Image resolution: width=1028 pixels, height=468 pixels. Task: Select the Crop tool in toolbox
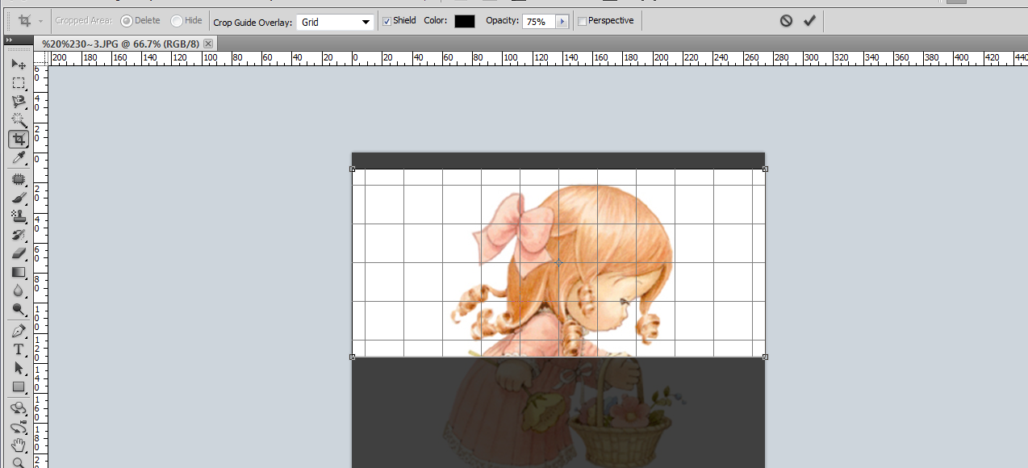pyautogui.click(x=19, y=139)
